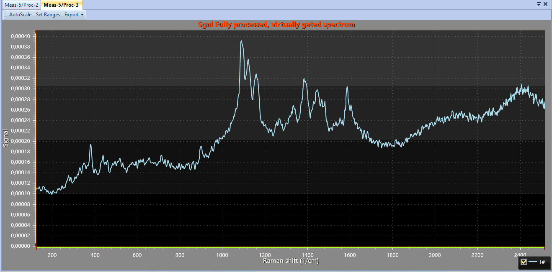The height and width of the screenshot is (272, 552).
Task: Select the Meas-5/Proc-3 tab
Action: point(61,5)
